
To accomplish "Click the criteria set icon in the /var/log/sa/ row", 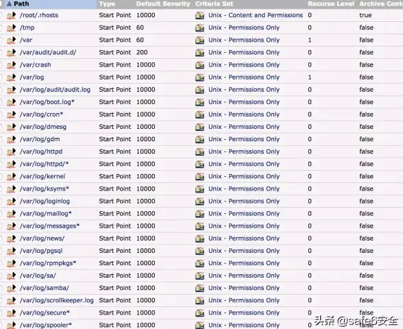I will pos(199,276).
